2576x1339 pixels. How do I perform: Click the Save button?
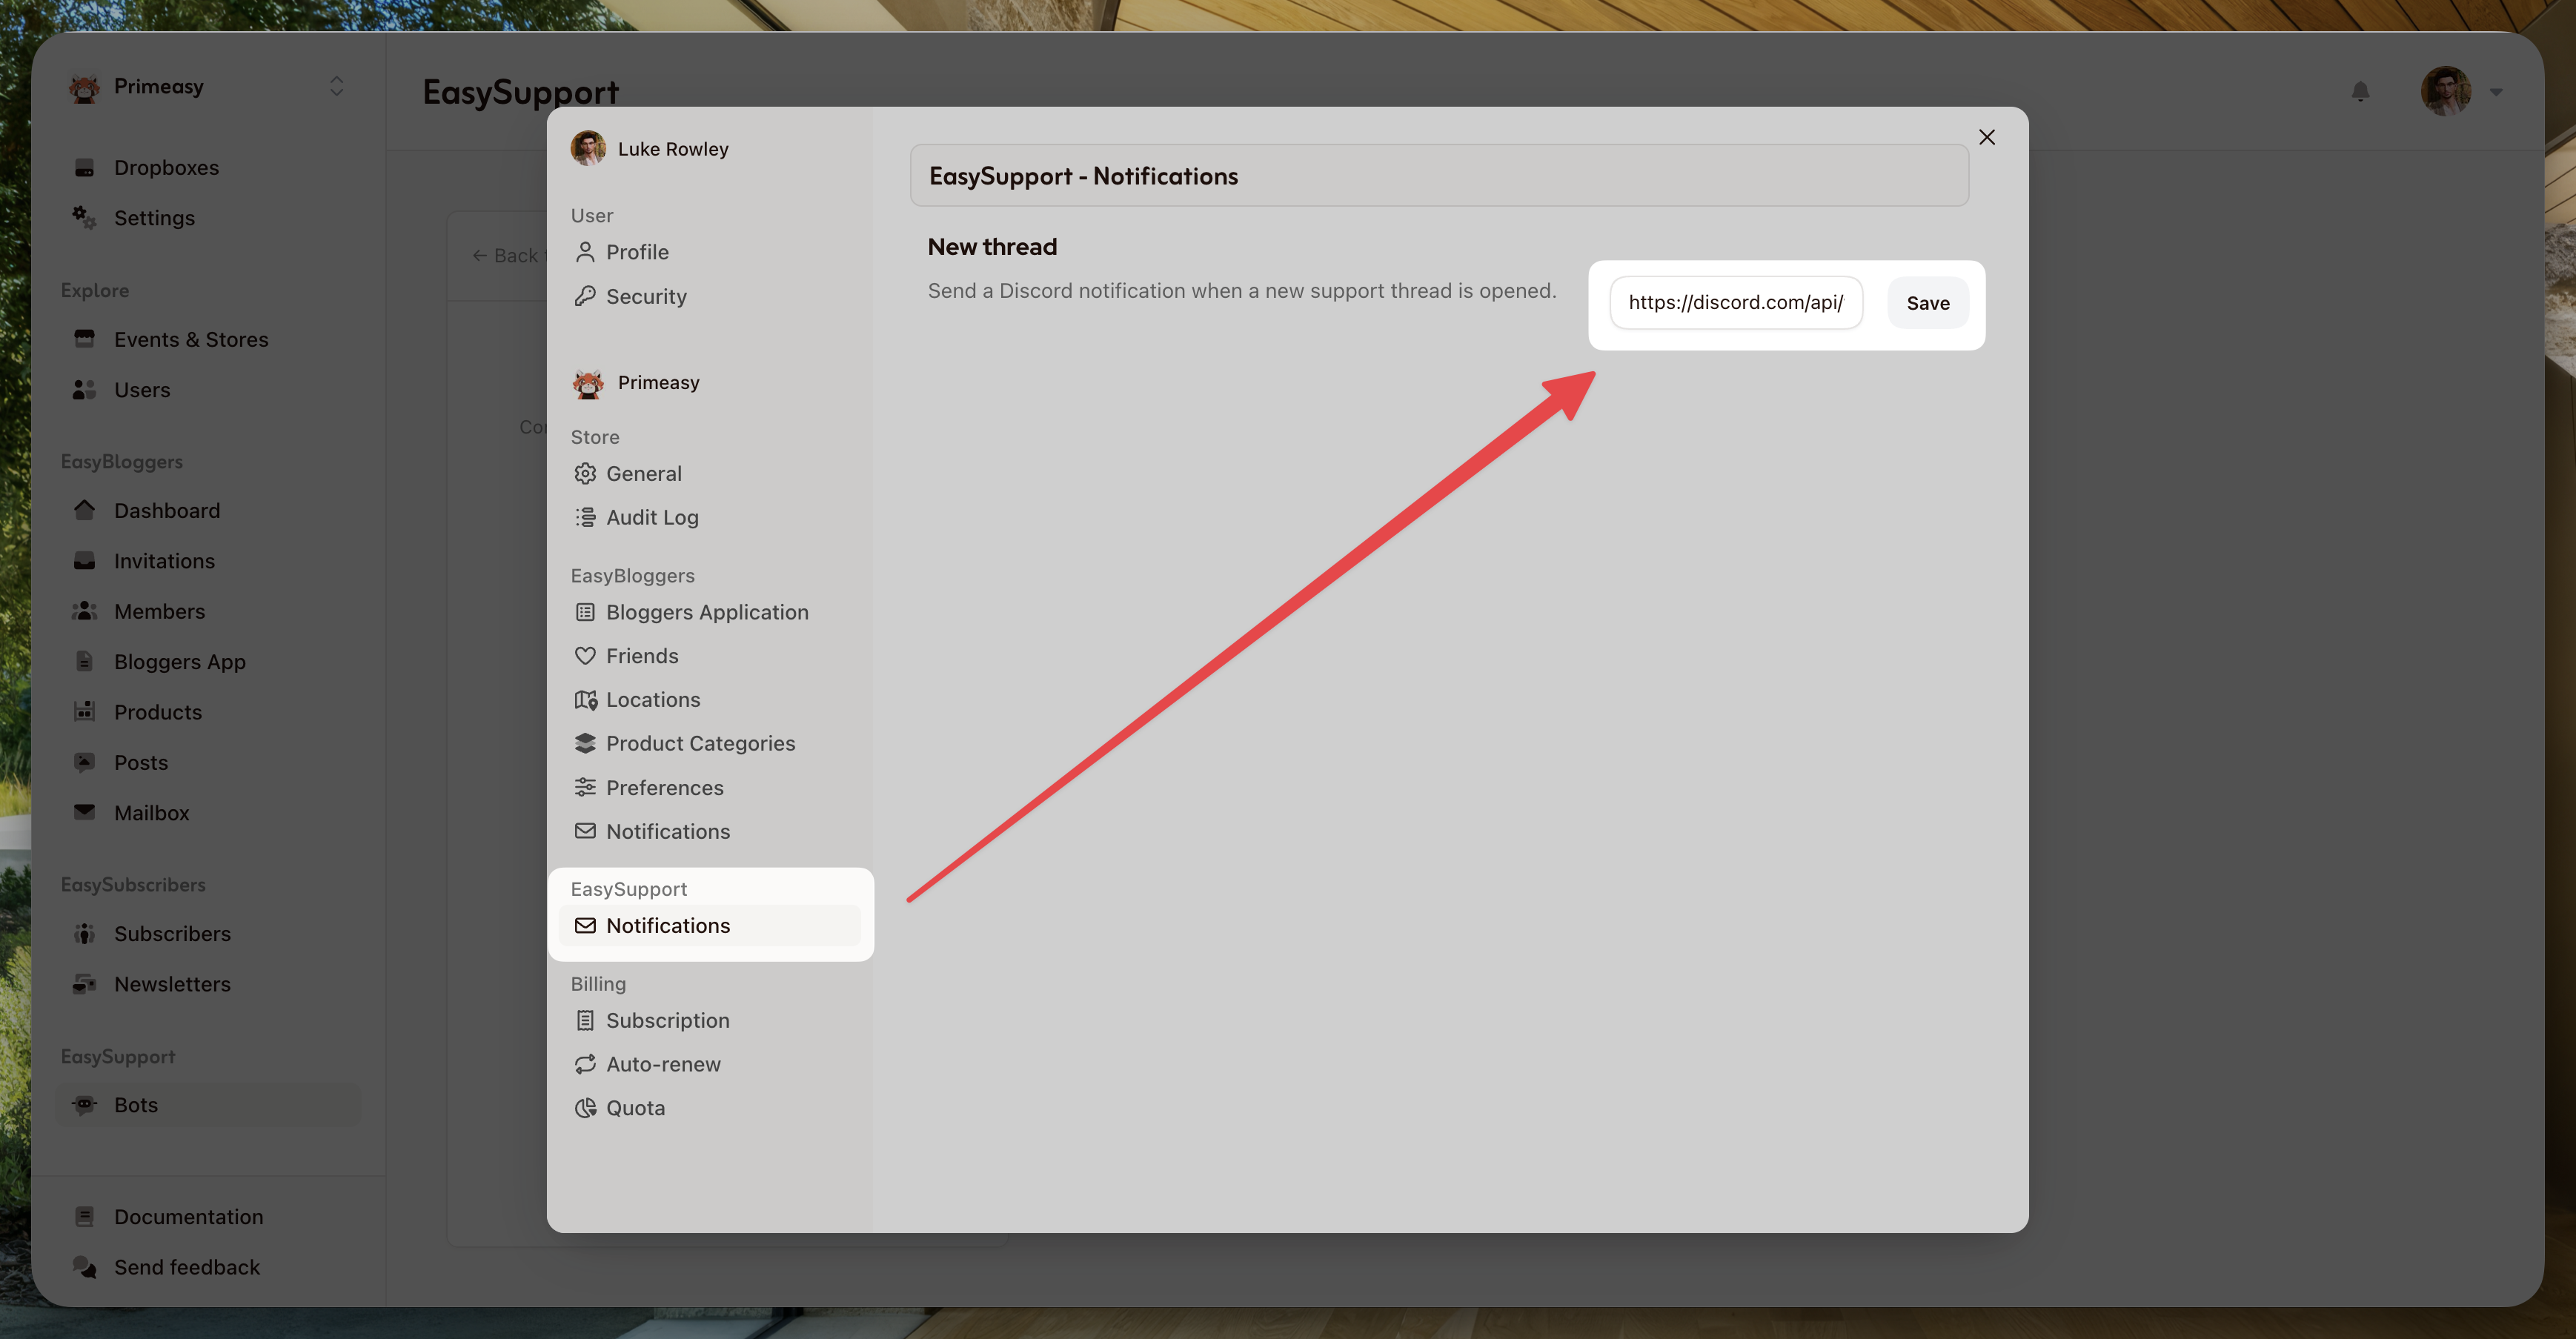pos(1927,303)
